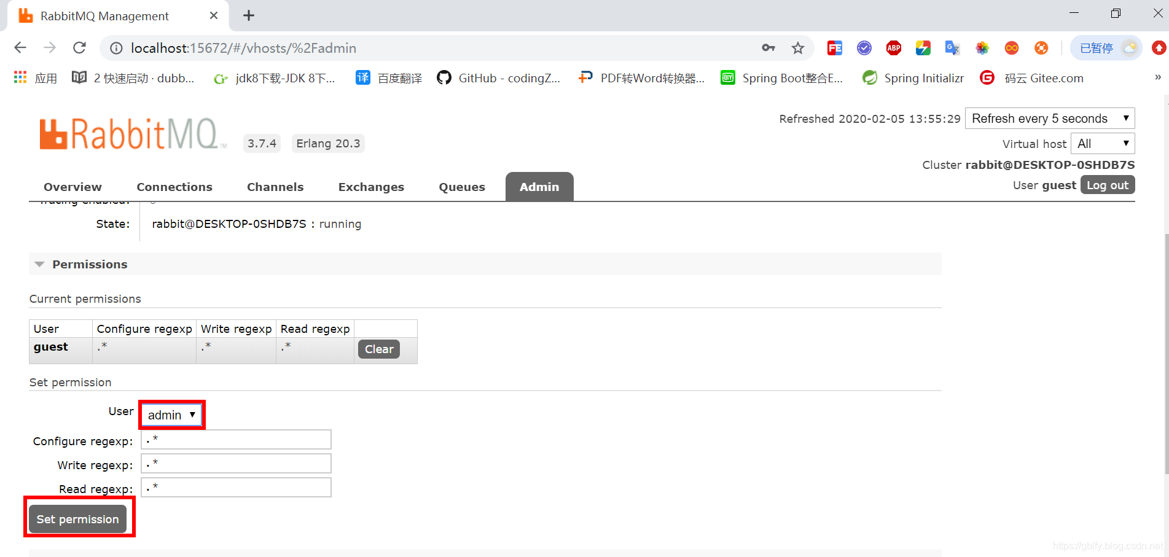Show more bookmarks with the chevron
The height and width of the screenshot is (557, 1169).
point(1158,77)
